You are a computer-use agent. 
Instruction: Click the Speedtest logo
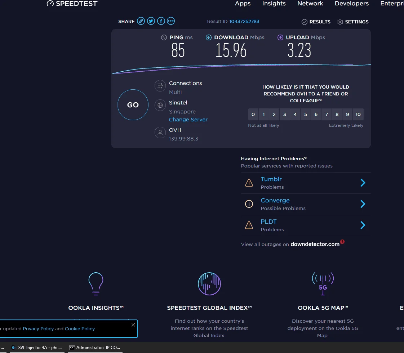click(72, 3)
